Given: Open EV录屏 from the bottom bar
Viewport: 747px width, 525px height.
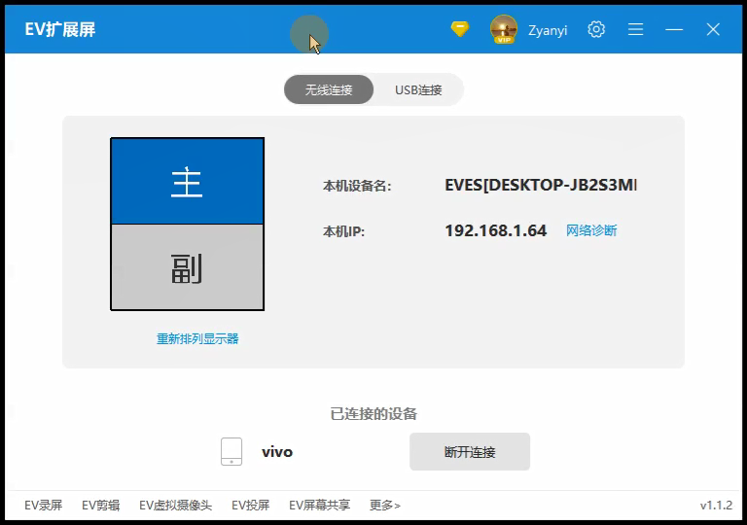Looking at the screenshot, I should pyautogui.click(x=44, y=505).
